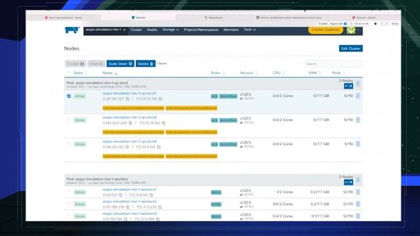This screenshot has height=236, width=420.
Task: Open the workers pool header action menu
Action: click(x=358, y=180)
